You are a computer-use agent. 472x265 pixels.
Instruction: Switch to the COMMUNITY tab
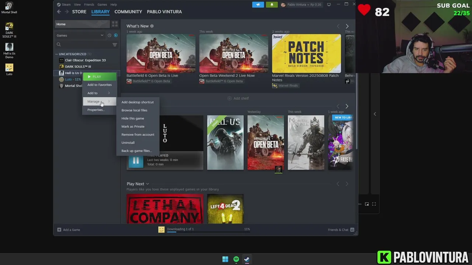(128, 12)
